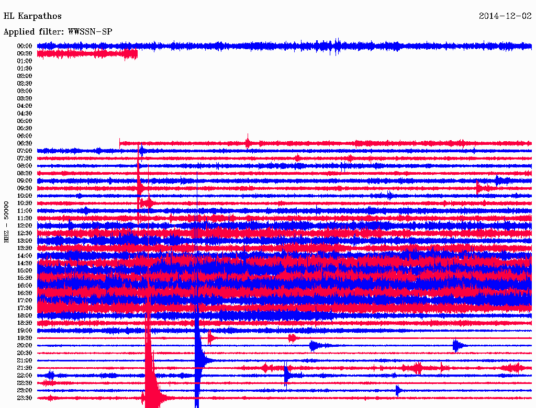Click the 20:30 time label
The width and height of the screenshot is (536, 408).
tap(25, 353)
